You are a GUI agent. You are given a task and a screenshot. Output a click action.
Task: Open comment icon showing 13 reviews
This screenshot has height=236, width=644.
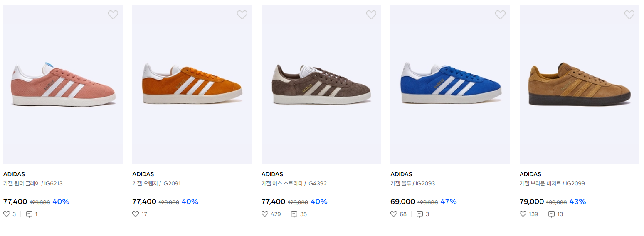[x=552, y=214]
